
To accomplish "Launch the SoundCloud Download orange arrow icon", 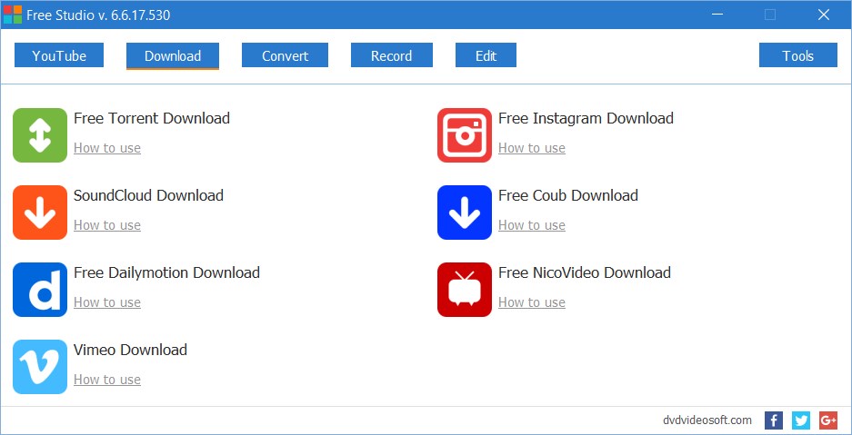I will point(40,213).
